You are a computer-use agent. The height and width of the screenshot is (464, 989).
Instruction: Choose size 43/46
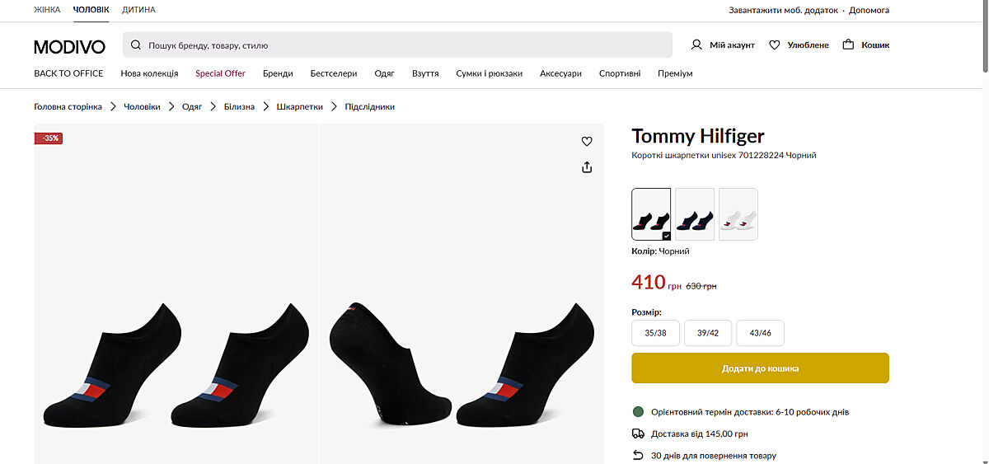point(760,333)
